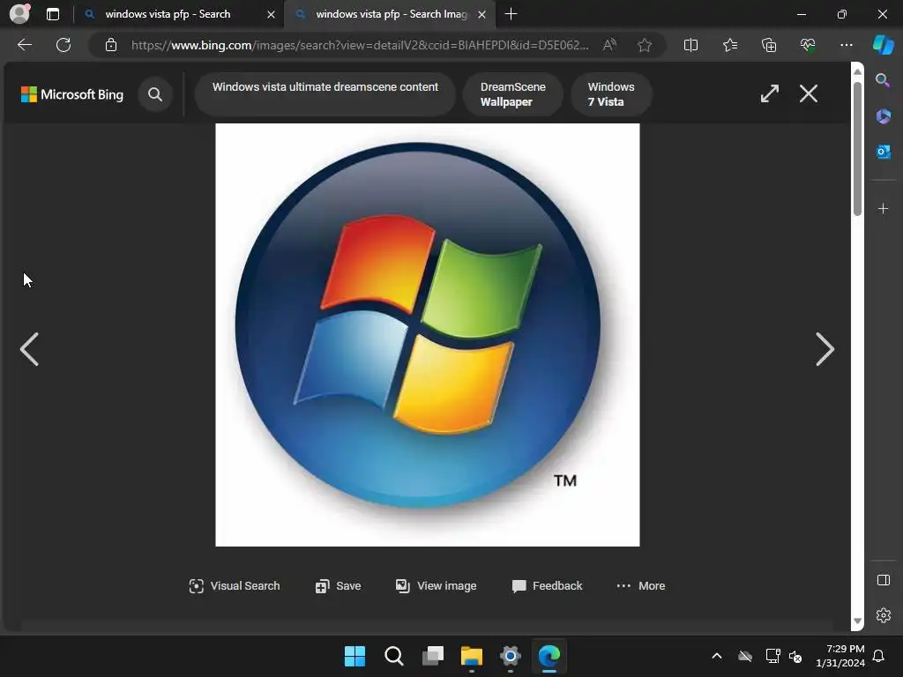The width and height of the screenshot is (903, 677).
Task: Refresh the current page
Action: click(x=63, y=45)
